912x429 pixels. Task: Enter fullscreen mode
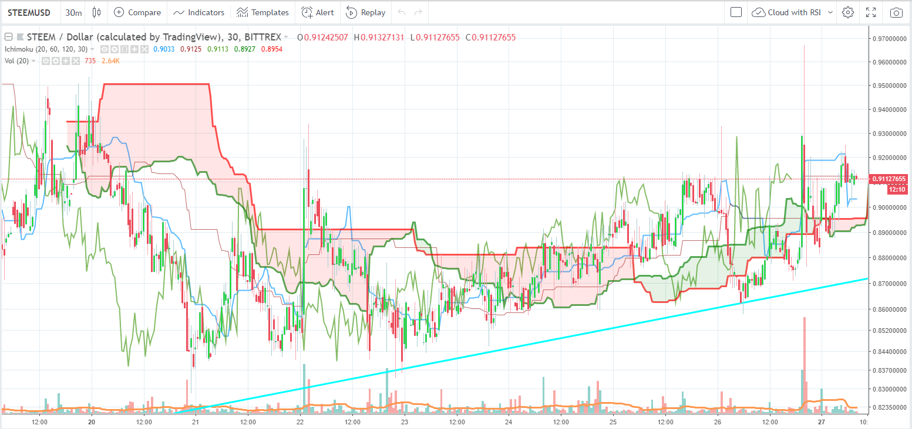[871, 12]
